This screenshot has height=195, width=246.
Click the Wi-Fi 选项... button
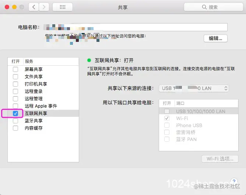coord(220,159)
